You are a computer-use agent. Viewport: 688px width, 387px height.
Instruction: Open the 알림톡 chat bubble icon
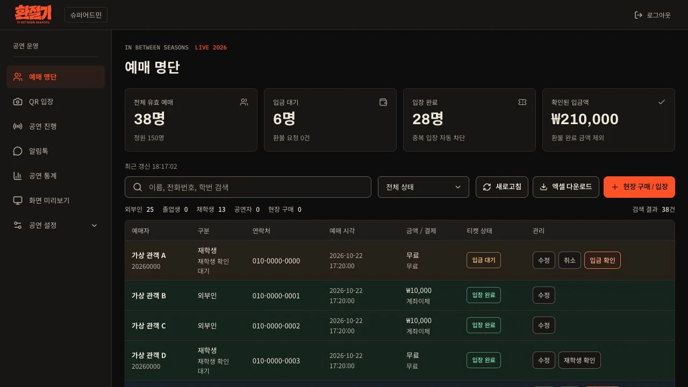tap(18, 151)
